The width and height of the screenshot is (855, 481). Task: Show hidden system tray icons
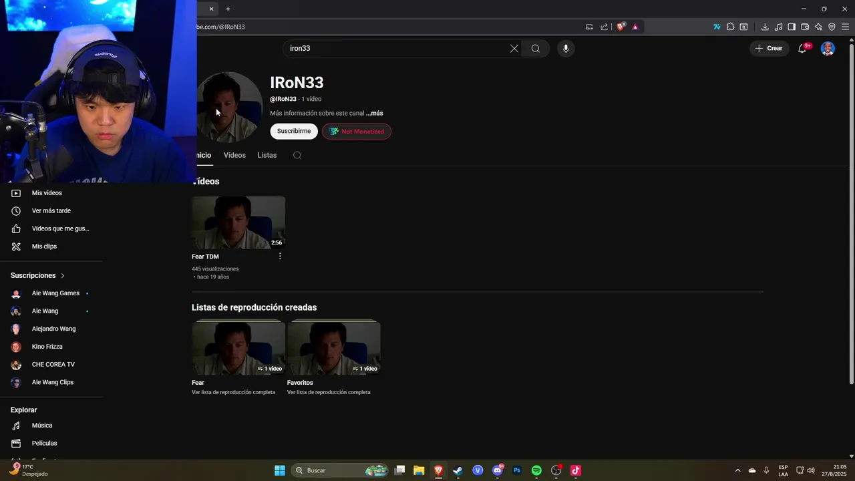point(737,470)
